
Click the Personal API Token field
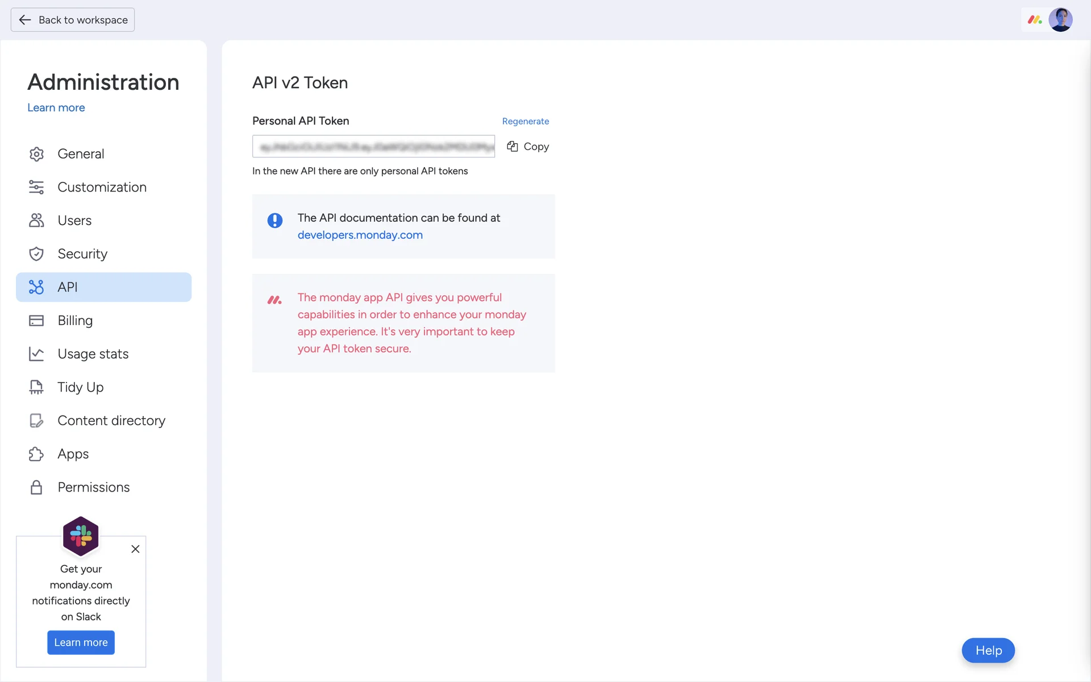pos(373,147)
